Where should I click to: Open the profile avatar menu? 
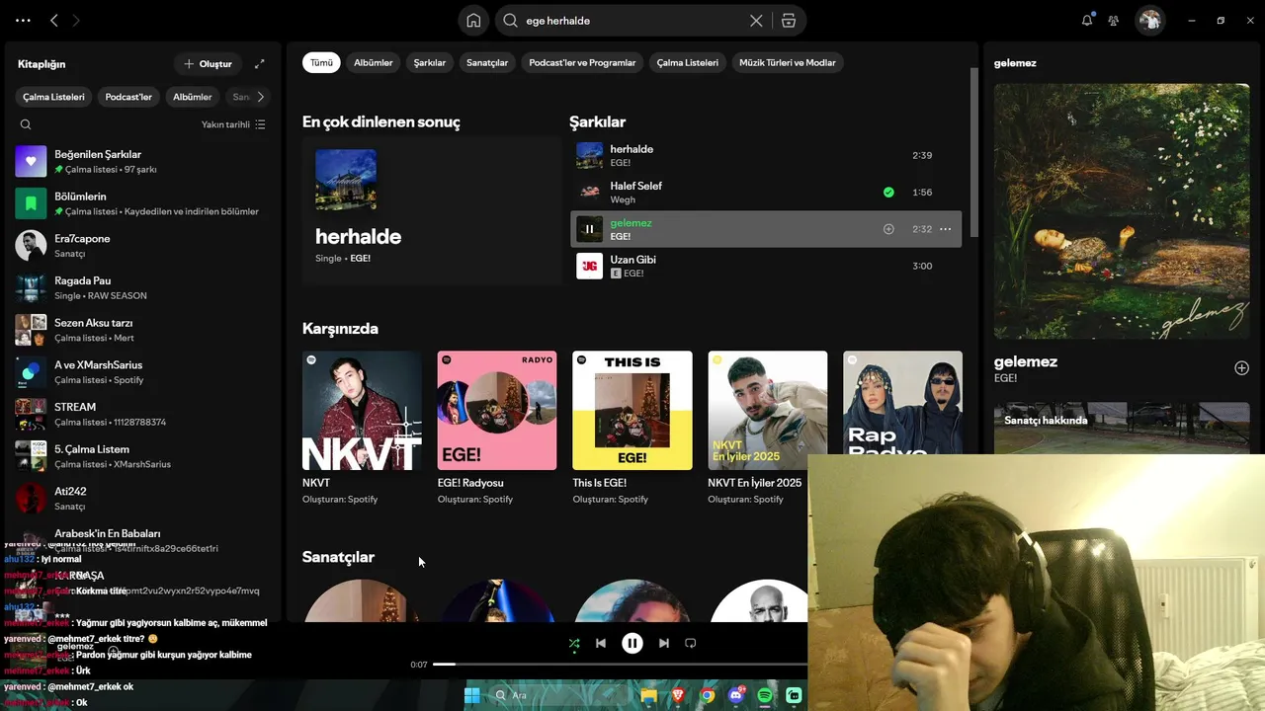[1149, 20]
